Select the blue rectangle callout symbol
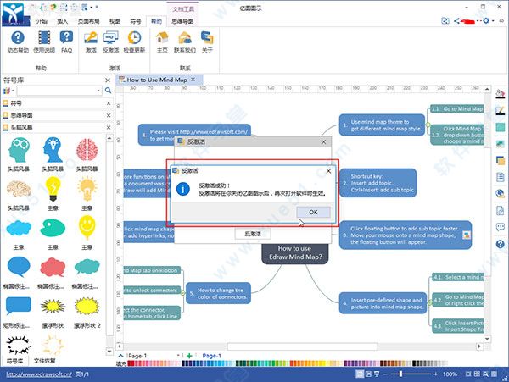509x382 pixels. pyautogui.click(x=19, y=306)
